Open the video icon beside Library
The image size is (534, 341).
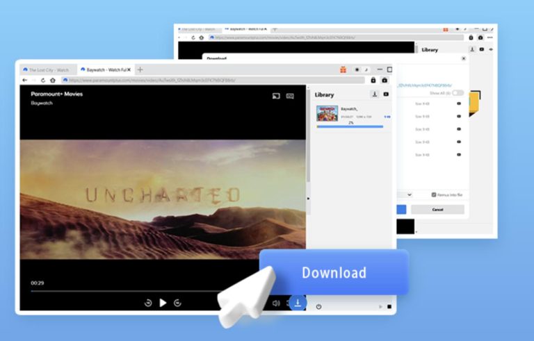[386, 94]
